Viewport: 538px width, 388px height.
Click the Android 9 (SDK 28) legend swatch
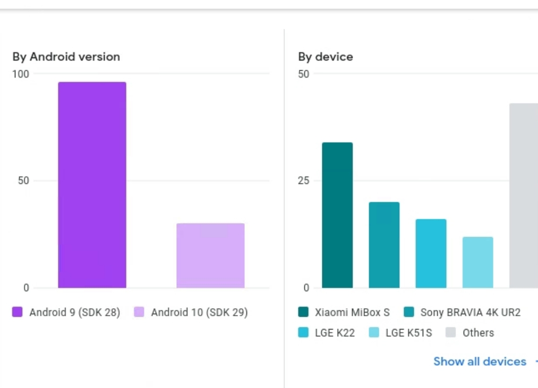(x=16, y=313)
